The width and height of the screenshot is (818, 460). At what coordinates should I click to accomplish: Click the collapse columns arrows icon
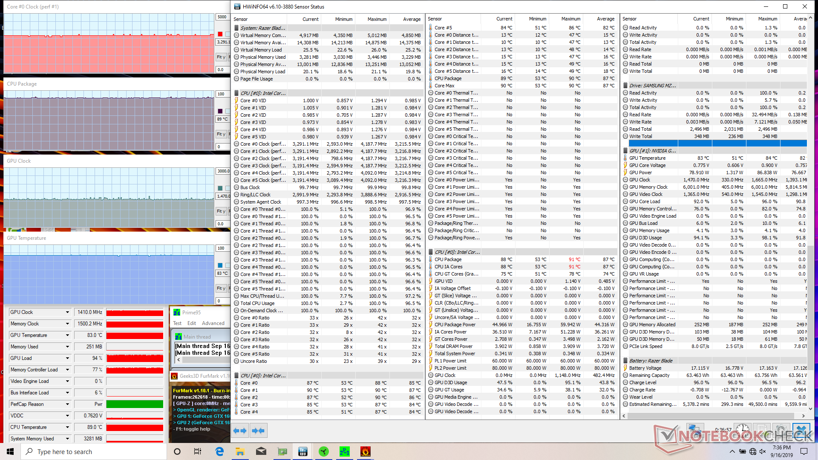[258, 431]
